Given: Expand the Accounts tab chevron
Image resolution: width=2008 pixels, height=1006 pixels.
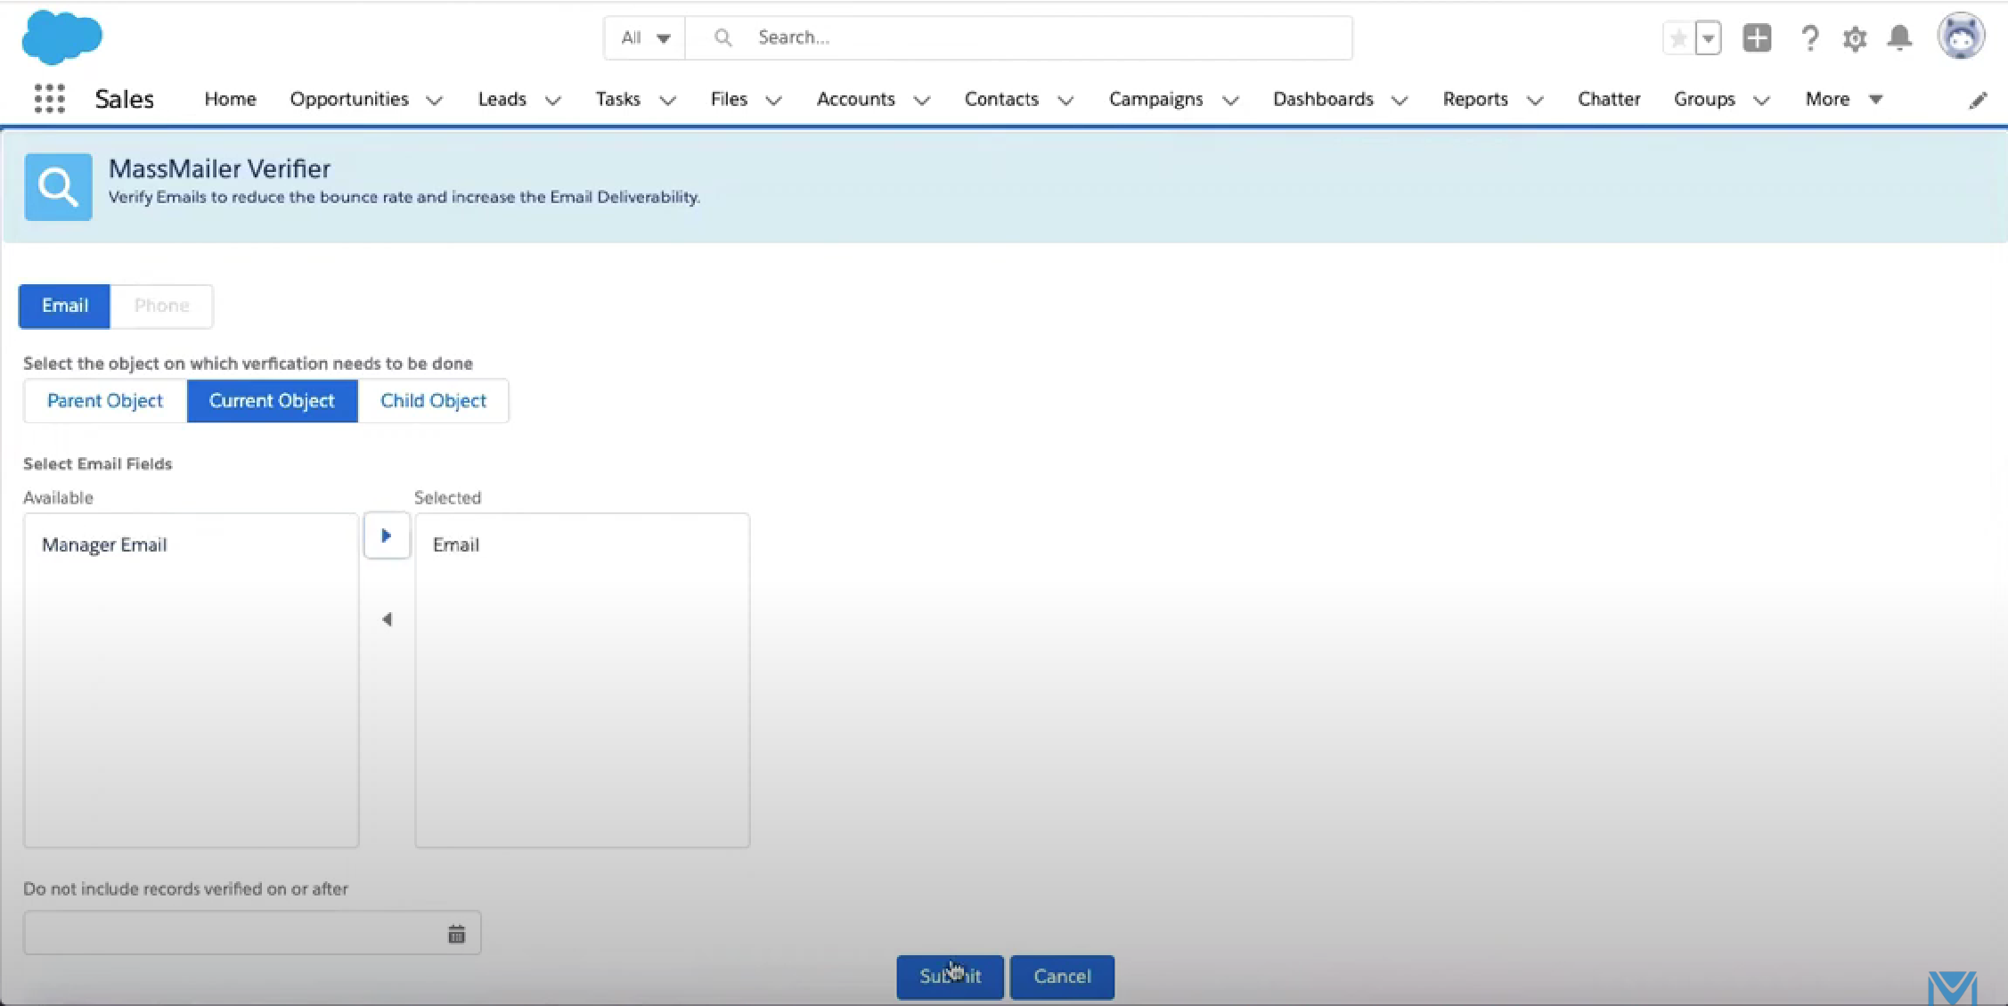Looking at the screenshot, I should point(921,101).
